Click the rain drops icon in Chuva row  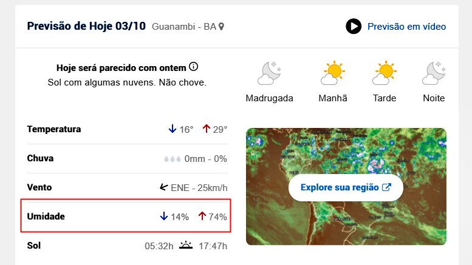(173, 159)
